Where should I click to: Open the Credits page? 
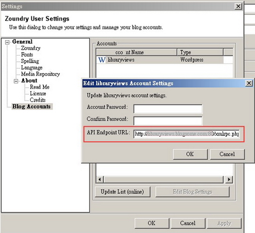37,100
